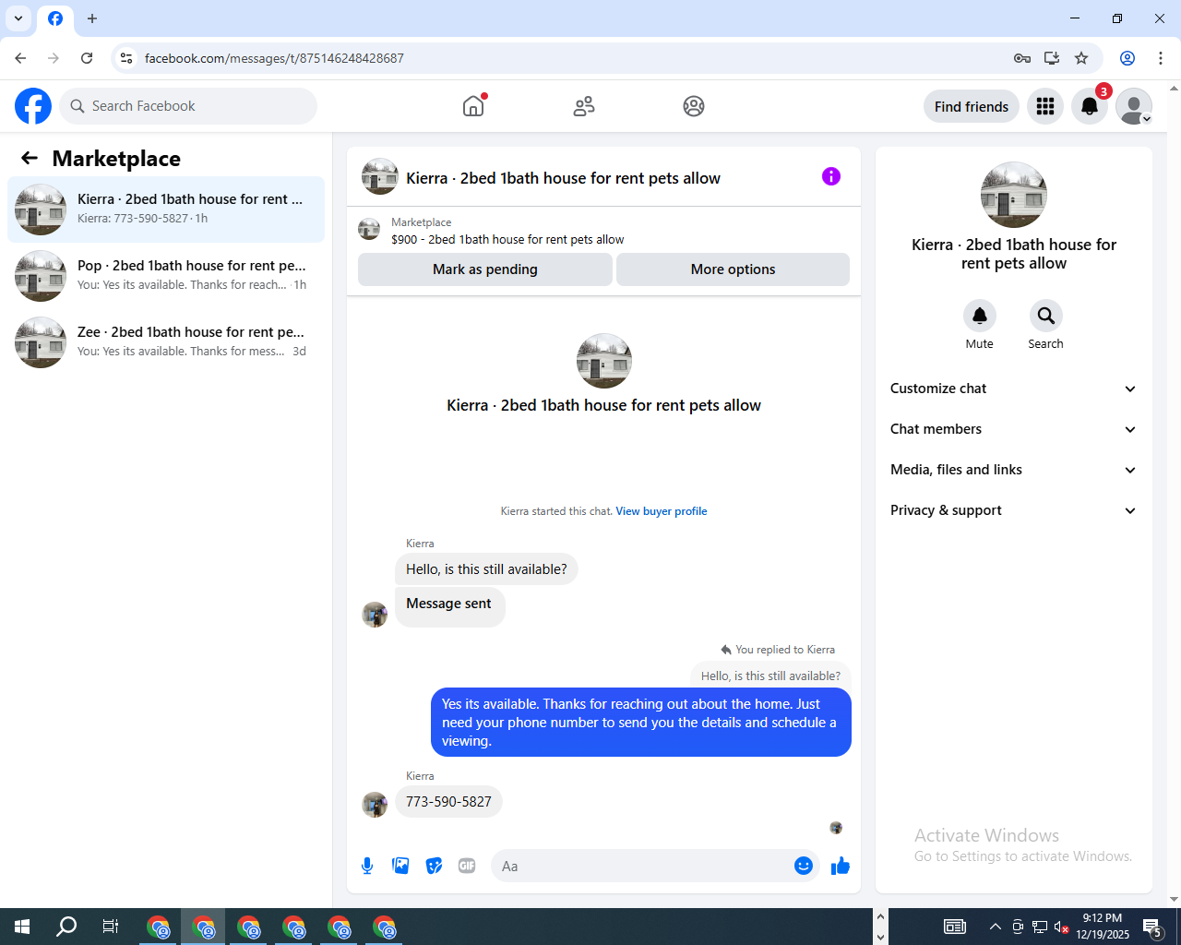The height and width of the screenshot is (945, 1181).
Task: Open the Windows Start menu
Action: 22,927
